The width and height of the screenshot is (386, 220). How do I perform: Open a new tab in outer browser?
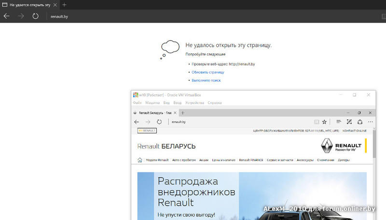(65, 5)
